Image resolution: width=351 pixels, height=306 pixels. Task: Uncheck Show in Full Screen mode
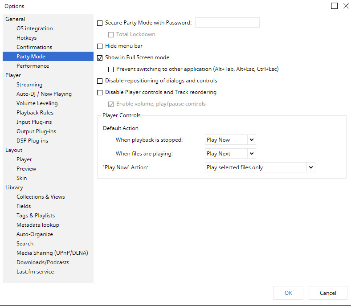(x=100, y=57)
